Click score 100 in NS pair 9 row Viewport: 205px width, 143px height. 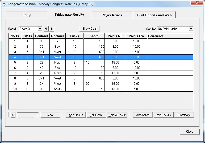(x=94, y=84)
